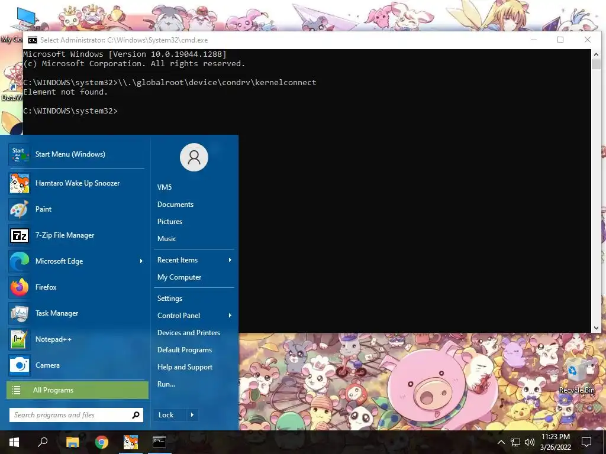This screenshot has height=454, width=606.
Task: Open volume speaker tray icon
Action: [x=530, y=442]
